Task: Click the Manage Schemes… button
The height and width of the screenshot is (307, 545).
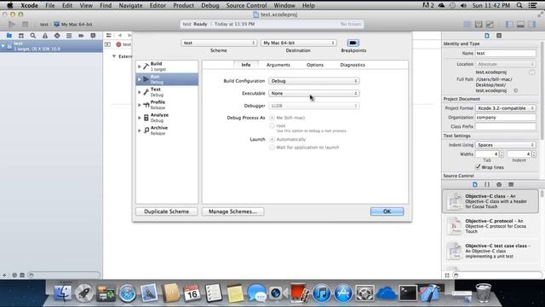Action: pos(232,211)
